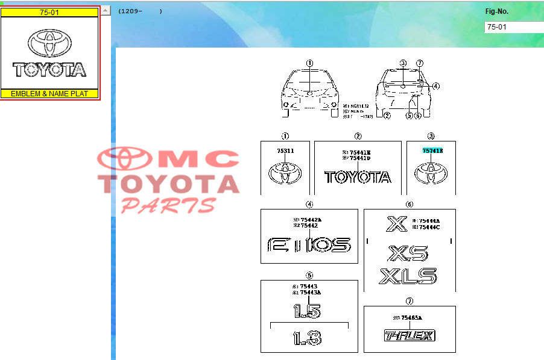Click the E110S name plate drawing
Image resolution: width=544 pixels, height=360 pixels.
pyautogui.click(x=309, y=244)
